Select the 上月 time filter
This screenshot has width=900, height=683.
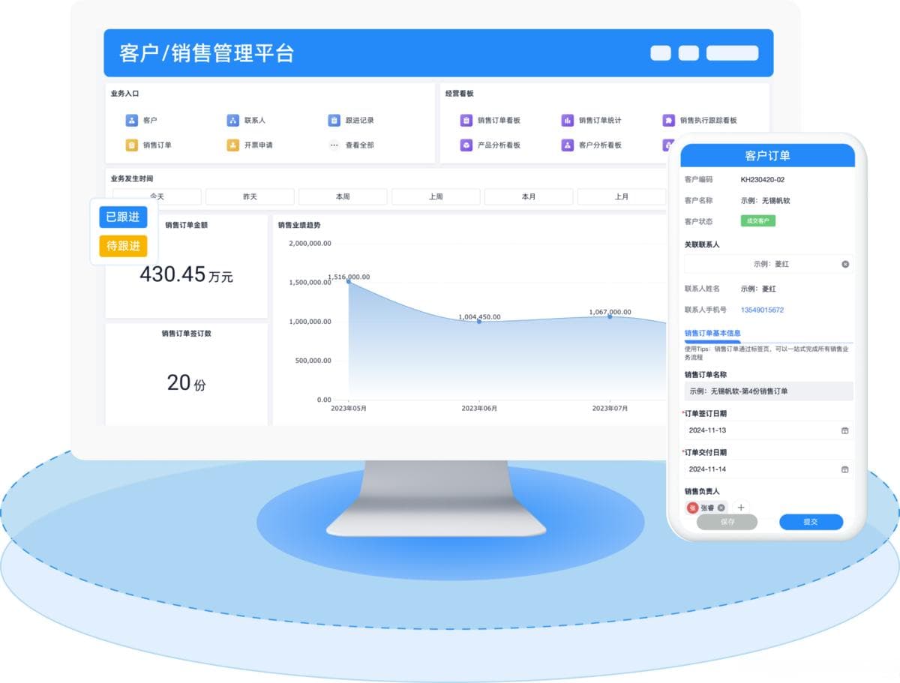coord(622,196)
